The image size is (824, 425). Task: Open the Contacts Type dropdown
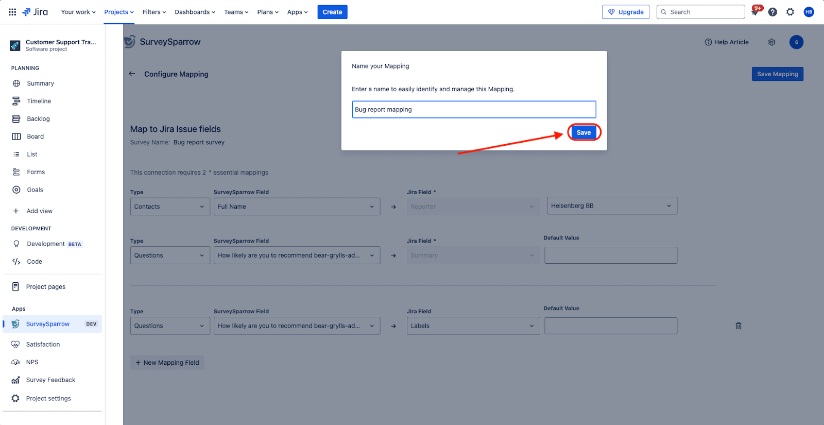[169, 207]
